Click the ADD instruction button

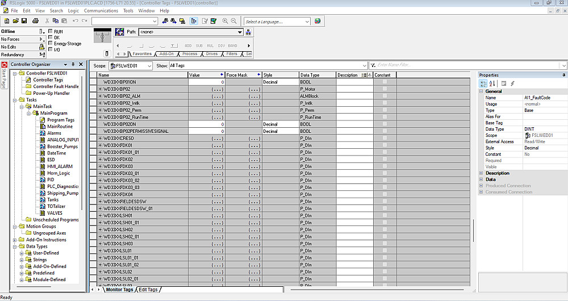(188, 45)
